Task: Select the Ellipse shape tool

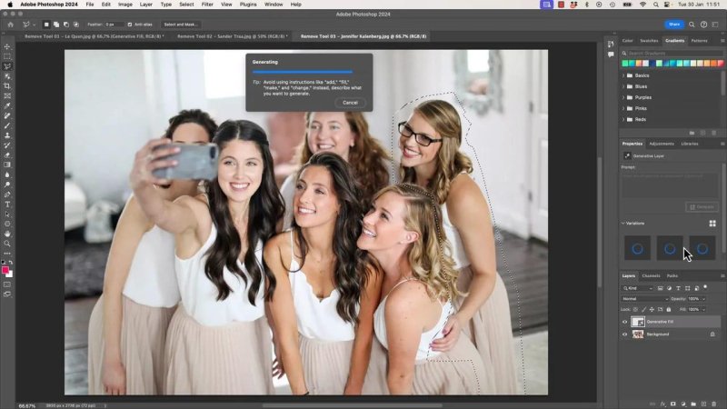Action: 7,224
